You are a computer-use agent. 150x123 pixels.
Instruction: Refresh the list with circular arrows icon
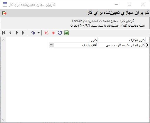pyautogui.click(x=60, y=33)
